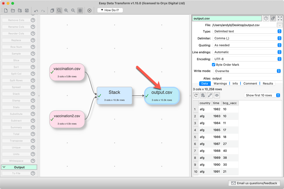This screenshot has height=189, width=284.
Task: Open the How Do I? button
Action: 110,10
